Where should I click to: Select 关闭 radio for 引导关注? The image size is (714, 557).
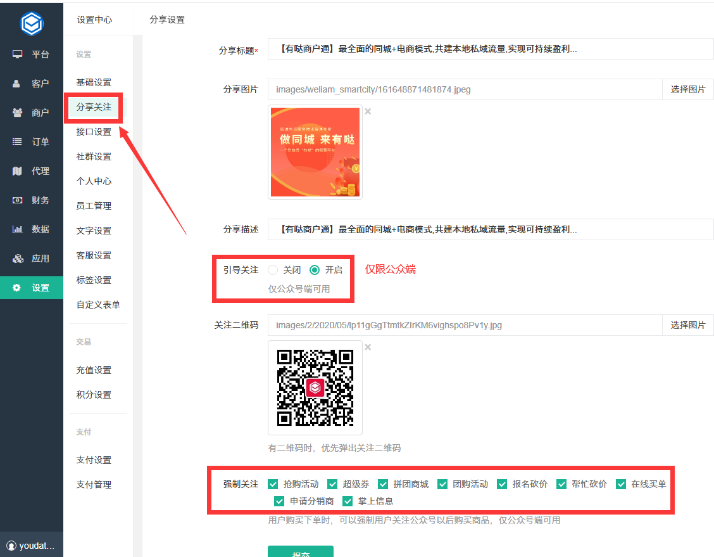[x=273, y=270]
